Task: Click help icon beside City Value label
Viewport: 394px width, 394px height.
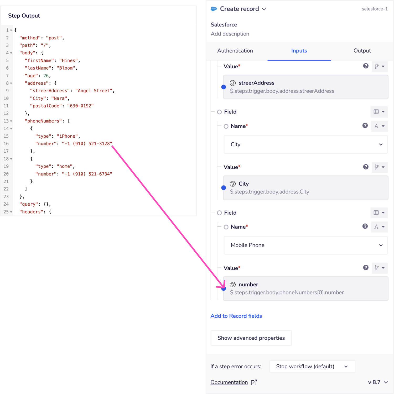Action: point(366,167)
